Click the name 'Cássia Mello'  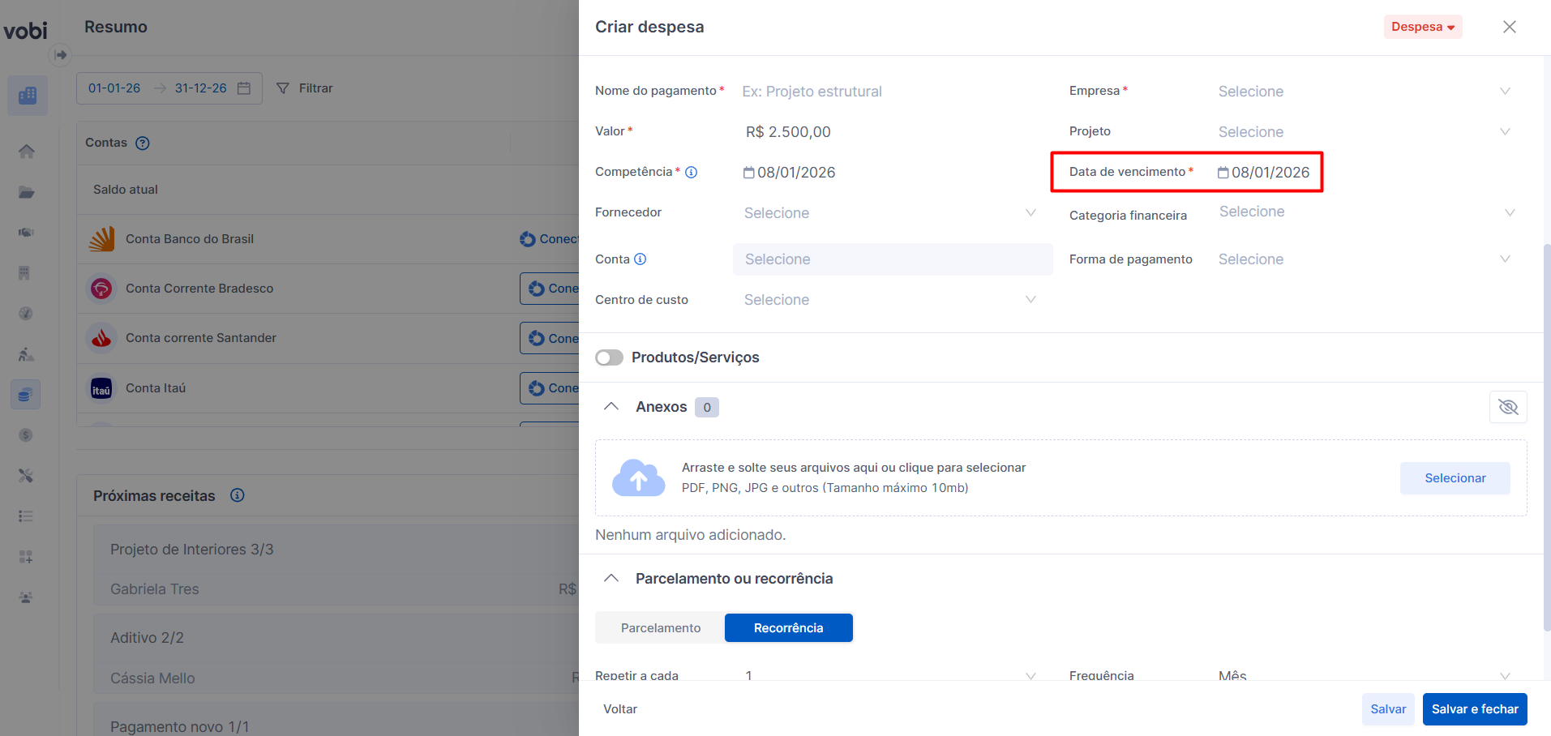click(x=153, y=678)
